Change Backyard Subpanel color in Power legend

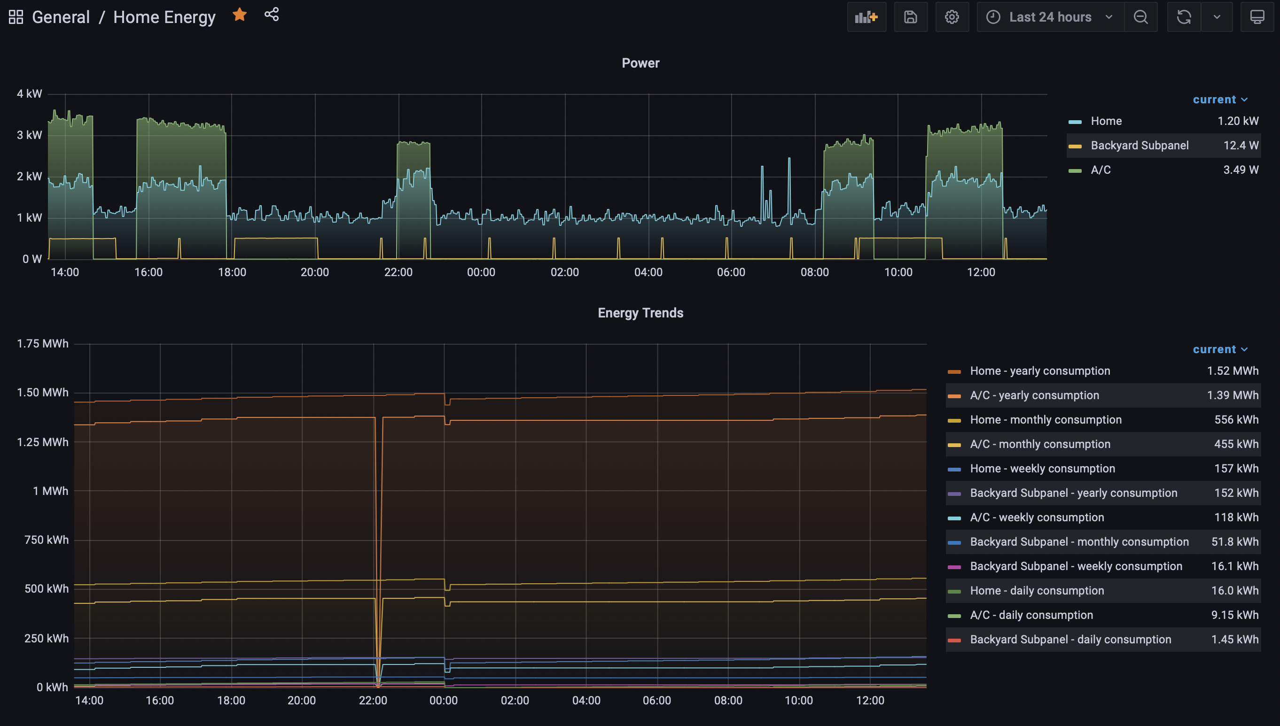coord(1075,147)
